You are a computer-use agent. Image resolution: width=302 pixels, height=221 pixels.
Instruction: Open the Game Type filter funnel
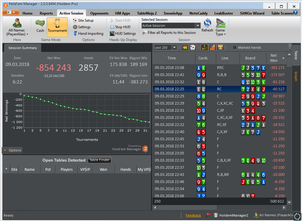click(220, 23)
